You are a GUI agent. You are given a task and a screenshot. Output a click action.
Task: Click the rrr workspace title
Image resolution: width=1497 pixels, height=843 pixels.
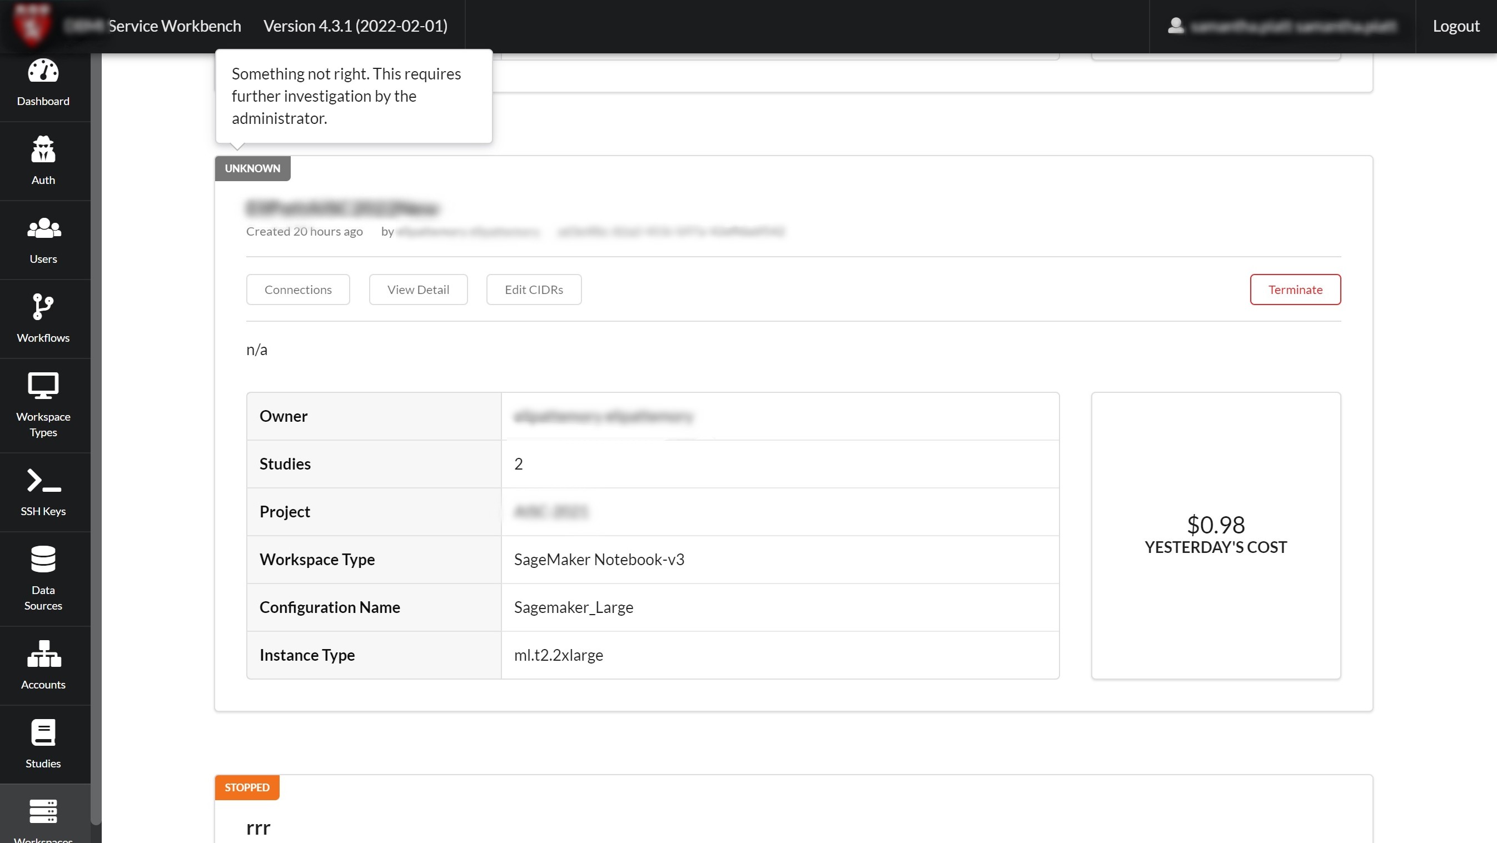257,827
